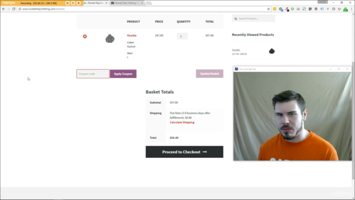The height and width of the screenshot is (200, 355).
Task: Click the Search Products field
Action: pyautogui.click(x=253, y=18)
